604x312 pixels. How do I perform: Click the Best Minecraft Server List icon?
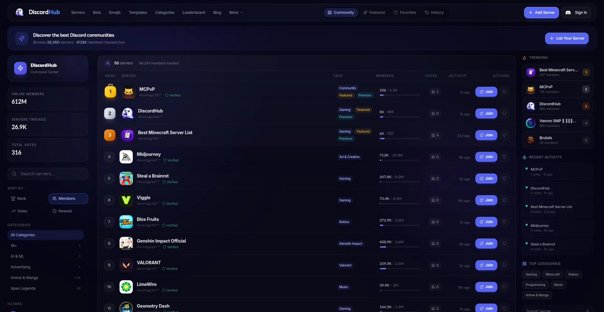point(127,135)
